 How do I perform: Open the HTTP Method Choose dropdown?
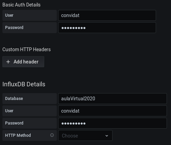(x=85, y=135)
